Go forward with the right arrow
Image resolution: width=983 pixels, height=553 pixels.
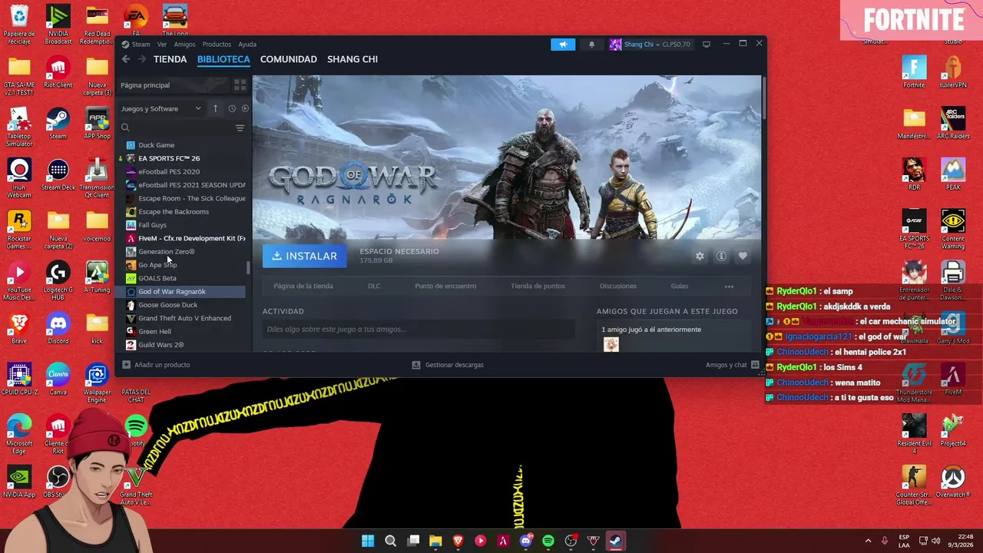(142, 59)
